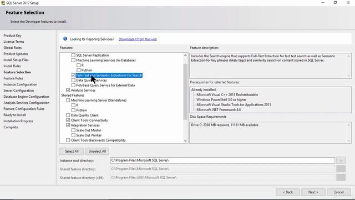Enable PolyBase Query Service for External Data
Viewport: 355px width, 200px height.
click(x=73, y=85)
